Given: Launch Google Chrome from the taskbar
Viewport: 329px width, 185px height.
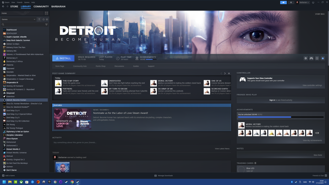Looking at the screenshot, I should pos(72,182).
